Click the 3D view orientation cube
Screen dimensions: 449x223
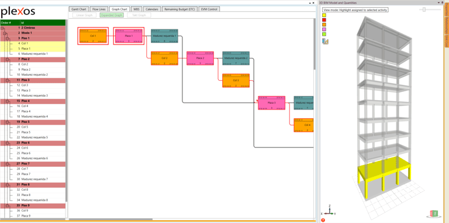434,213
